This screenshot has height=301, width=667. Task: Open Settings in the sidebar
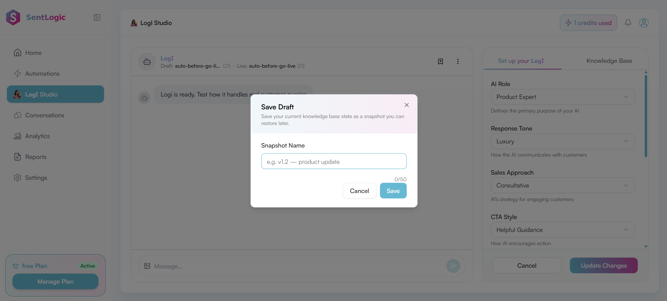click(55, 178)
